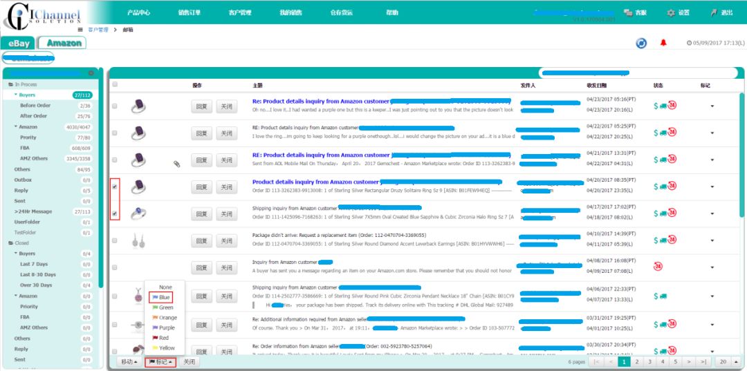Click the email list vertical scrollbar
747x371 pixels.
741,155
